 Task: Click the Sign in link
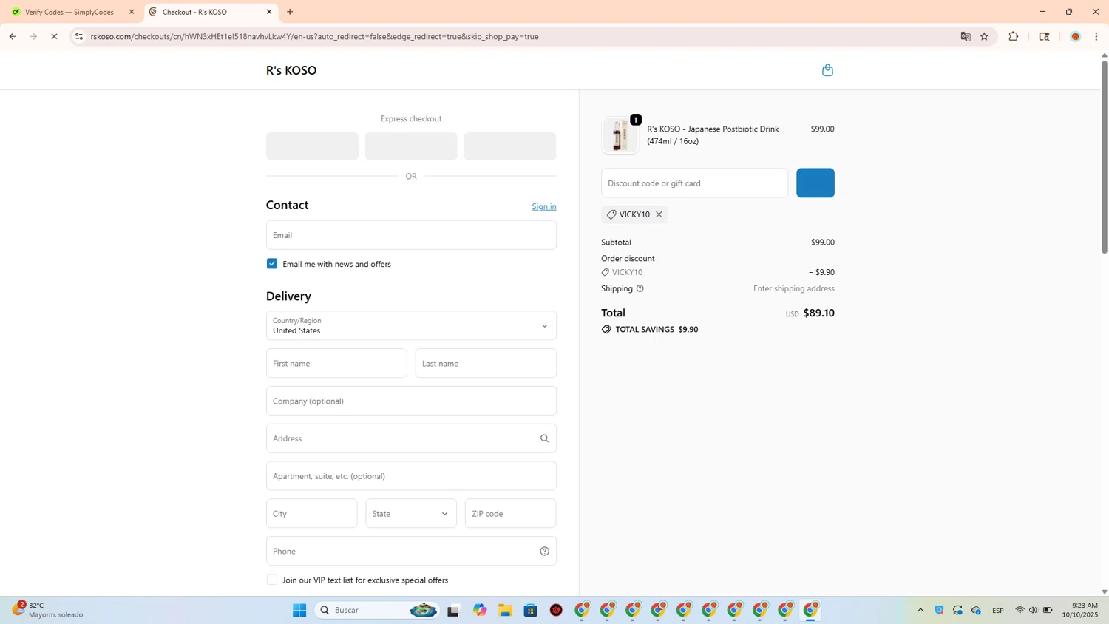pos(544,206)
